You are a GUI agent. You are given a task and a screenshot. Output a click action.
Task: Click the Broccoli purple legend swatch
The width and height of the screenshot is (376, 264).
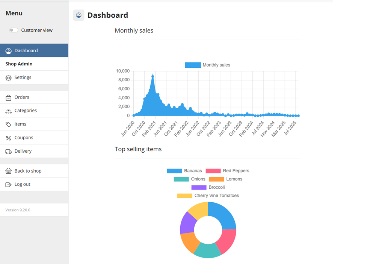tap(199, 187)
